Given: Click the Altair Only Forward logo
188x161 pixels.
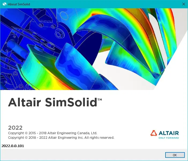Looking at the screenshot, I should tap(164, 134).
